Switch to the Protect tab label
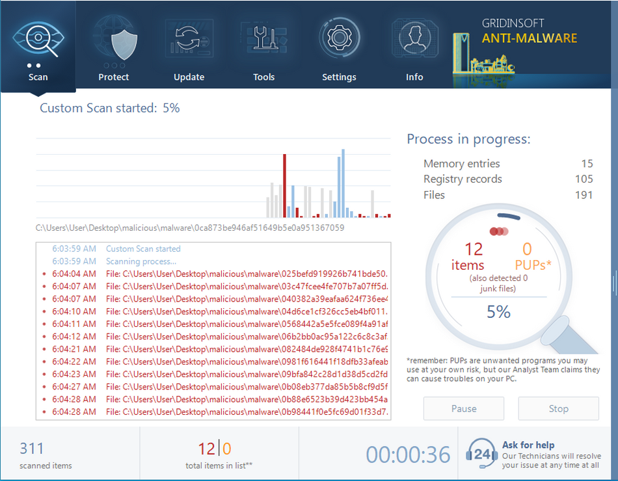 tap(114, 77)
